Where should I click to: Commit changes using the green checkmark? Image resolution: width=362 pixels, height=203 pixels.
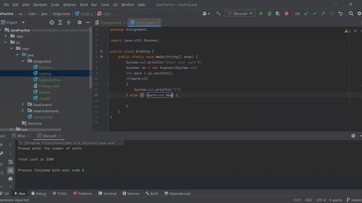click(x=314, y=14)
